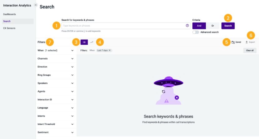Remove the Last 7 days filter chip
The width and height of the screenshot is (259, 139).
[x=110, y=50]
